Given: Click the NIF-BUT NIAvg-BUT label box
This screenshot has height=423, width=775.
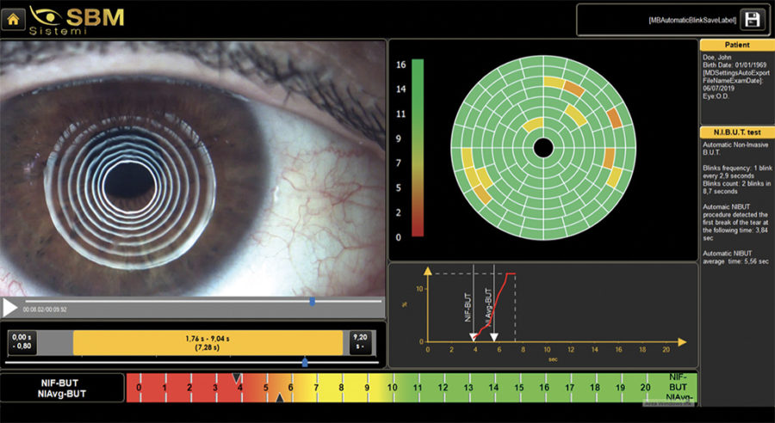Looking at the screenshot, I should pyautogui.click(x=62, y=388).
